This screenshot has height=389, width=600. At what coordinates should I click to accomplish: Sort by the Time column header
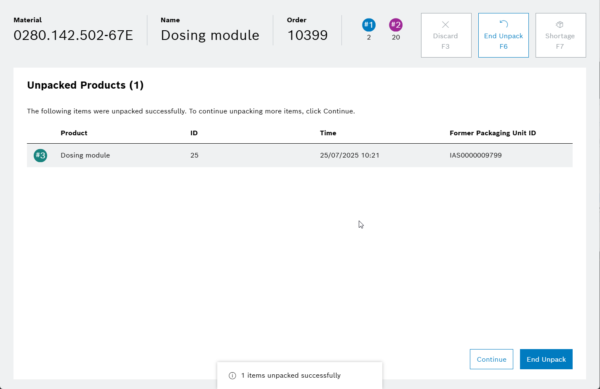pyautogui.click(x=328, y=133)
